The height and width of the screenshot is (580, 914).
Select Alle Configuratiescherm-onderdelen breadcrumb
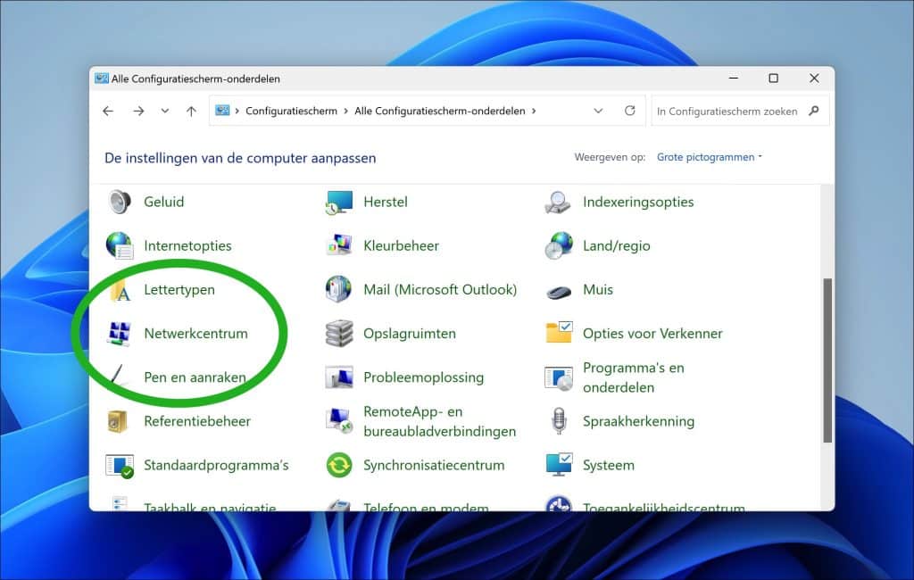pyautogui.click(x=439, y=111)
